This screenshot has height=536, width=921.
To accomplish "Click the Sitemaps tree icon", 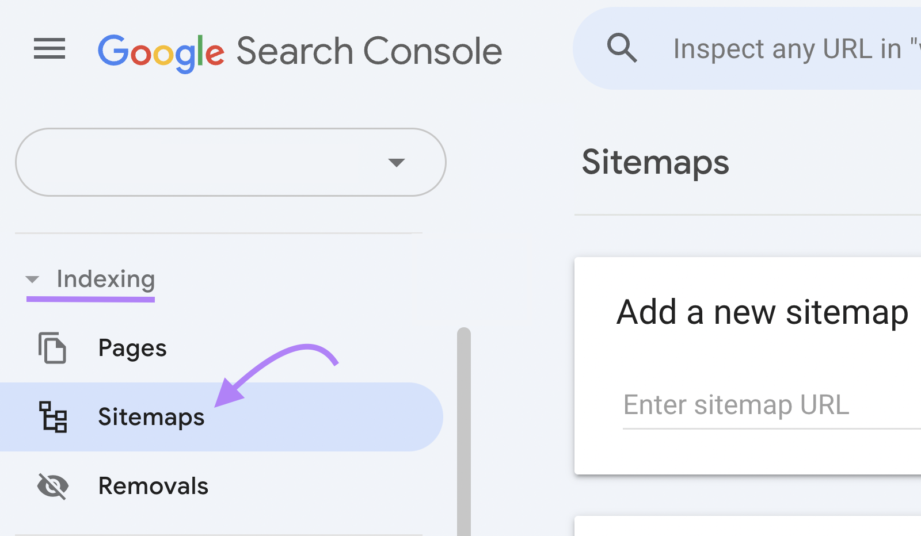I will tap(53, 418).
